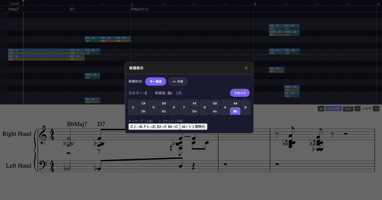Screen dimensions: 382x200
Task: Choose key F in the key picker
Action: tap(184, 107)
